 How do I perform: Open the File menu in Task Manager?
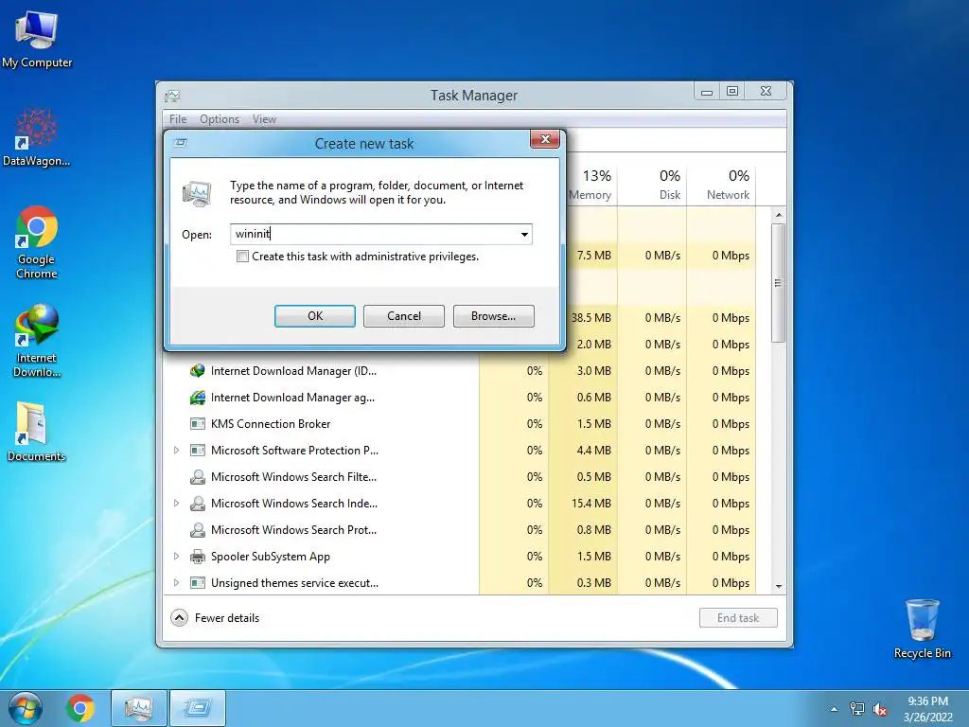tap(178, 119)
